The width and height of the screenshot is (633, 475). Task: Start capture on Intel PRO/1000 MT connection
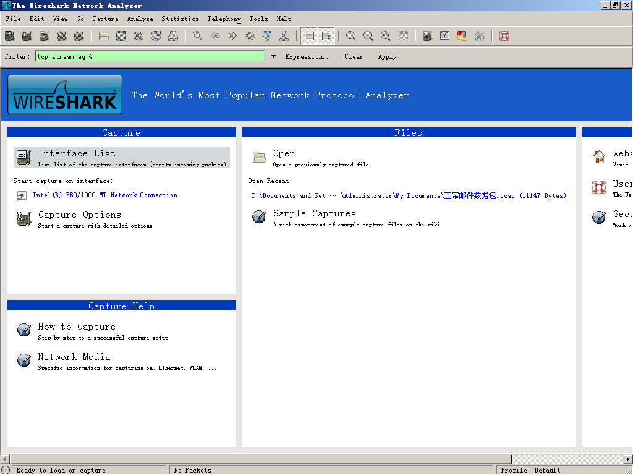[105, 195]
